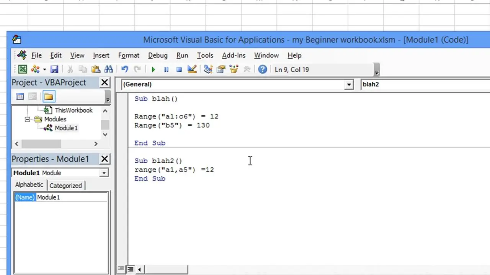Click the Redo arrow icon
Image resolution: width=490 pixels, height=275 pixels.
137,70
